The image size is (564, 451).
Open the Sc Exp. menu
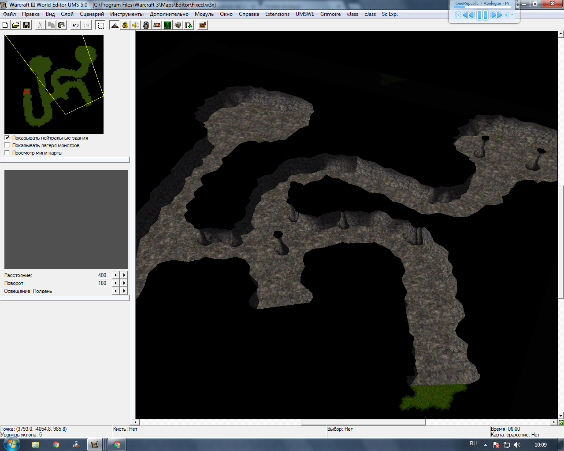pos(390,14)
